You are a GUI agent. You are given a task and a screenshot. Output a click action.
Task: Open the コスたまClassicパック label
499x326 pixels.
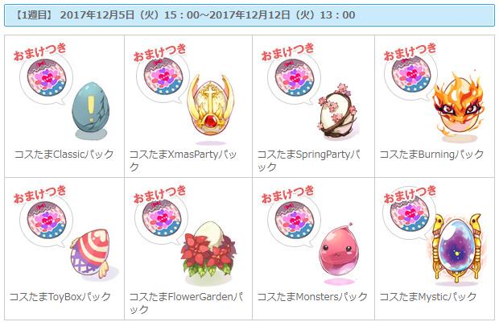pos(64,155)
